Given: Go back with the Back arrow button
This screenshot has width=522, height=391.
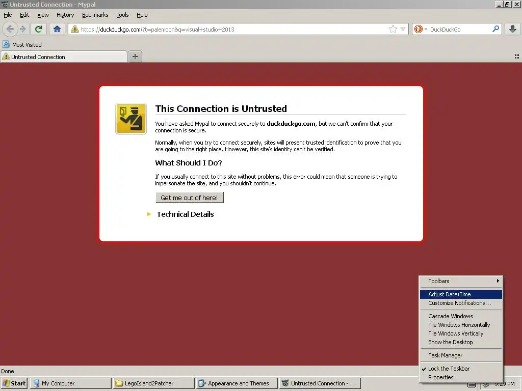Looking at the screenshot, I should 10,29.
